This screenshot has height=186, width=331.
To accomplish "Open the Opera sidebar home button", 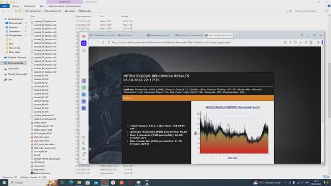I will coord(84,43).
